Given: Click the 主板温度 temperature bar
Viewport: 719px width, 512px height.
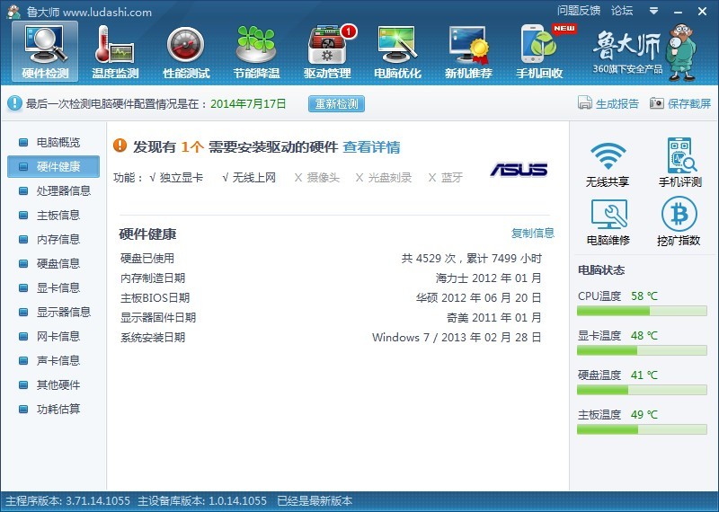Looking at the screenshot, I should [x=642, y=429].
